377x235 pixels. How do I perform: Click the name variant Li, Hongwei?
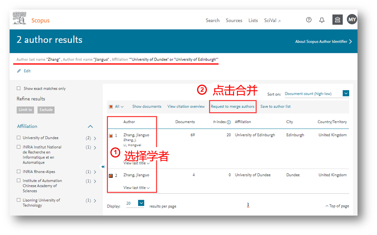click(133, 145)
